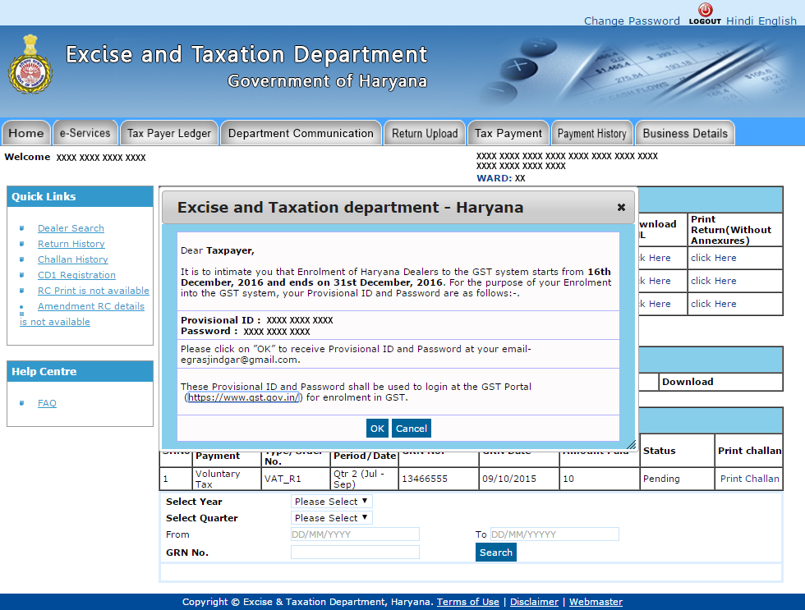Switch to the Tax Payer Ledger tab
The height and width of the screenshot is (610, 805).
coord(168,133)
